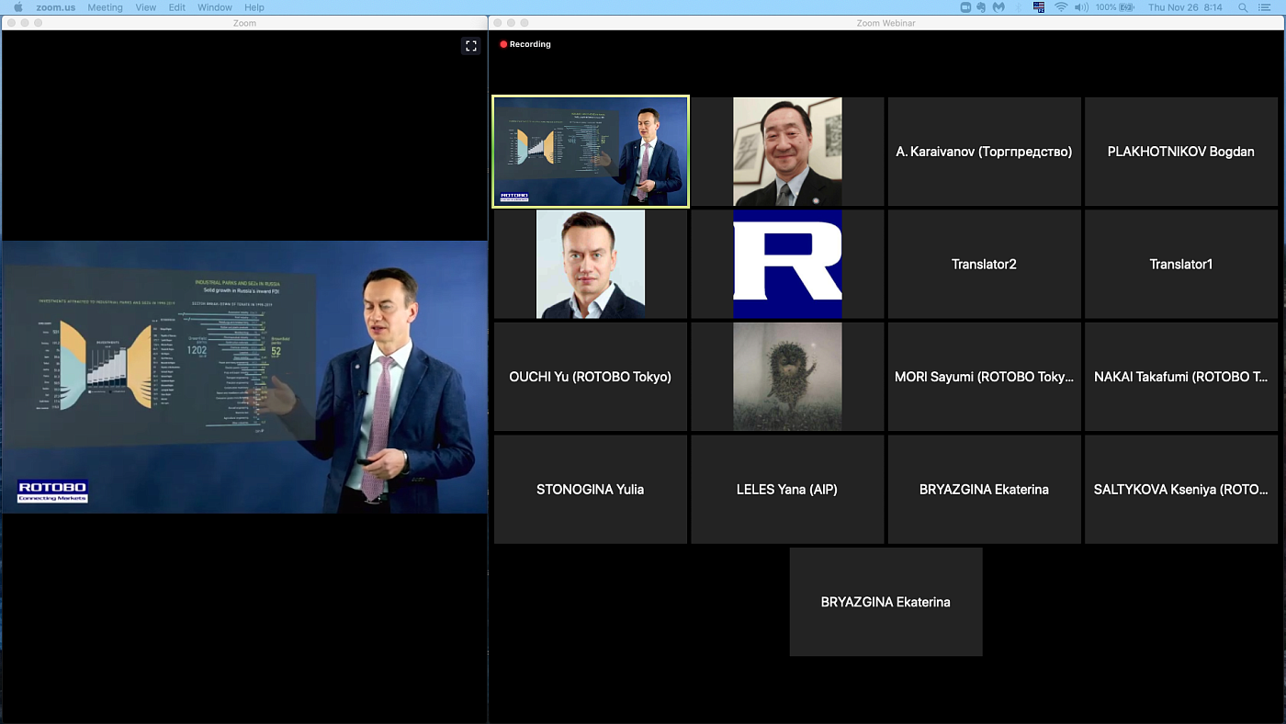
Task: Open the Notification Center list icon
Action: click(x=1265, y=7)
